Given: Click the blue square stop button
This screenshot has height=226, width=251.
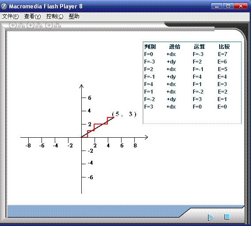Looking at the screenshot, I should pos(227,217).
